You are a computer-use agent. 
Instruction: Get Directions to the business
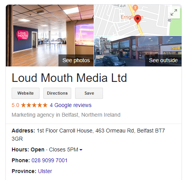pyautogui.click(x=57, y=93)
